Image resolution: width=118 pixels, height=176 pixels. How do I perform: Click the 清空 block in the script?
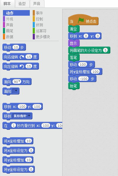tap(74, 29)
